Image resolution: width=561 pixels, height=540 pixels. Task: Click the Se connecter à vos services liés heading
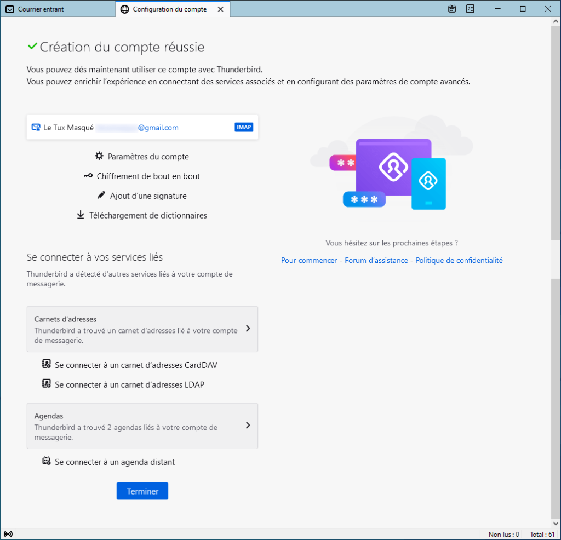point(95,257)
